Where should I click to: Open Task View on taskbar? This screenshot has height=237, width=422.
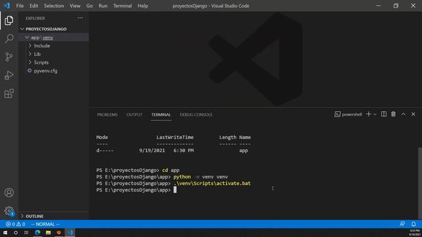tap(26, 232)
